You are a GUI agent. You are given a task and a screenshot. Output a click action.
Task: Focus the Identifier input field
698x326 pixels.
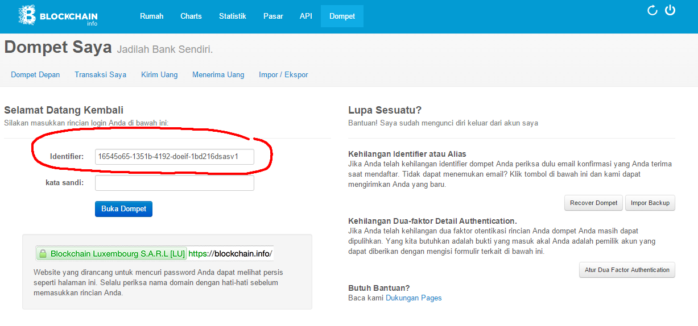175,156
